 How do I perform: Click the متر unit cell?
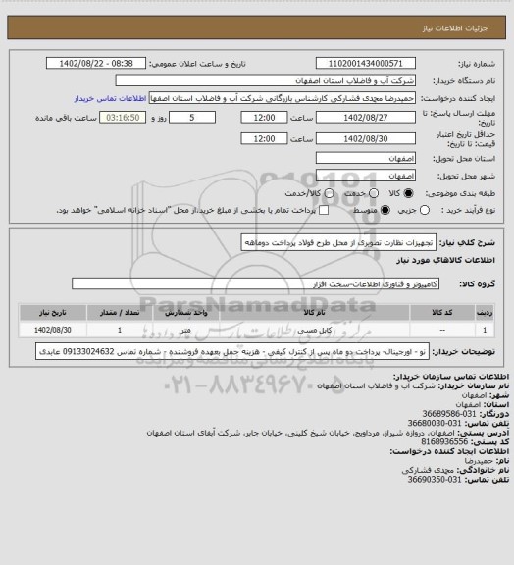(x=186, y=330)
